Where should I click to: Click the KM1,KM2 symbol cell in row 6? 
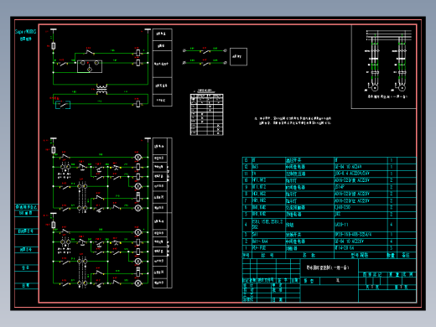coord(268,207)
